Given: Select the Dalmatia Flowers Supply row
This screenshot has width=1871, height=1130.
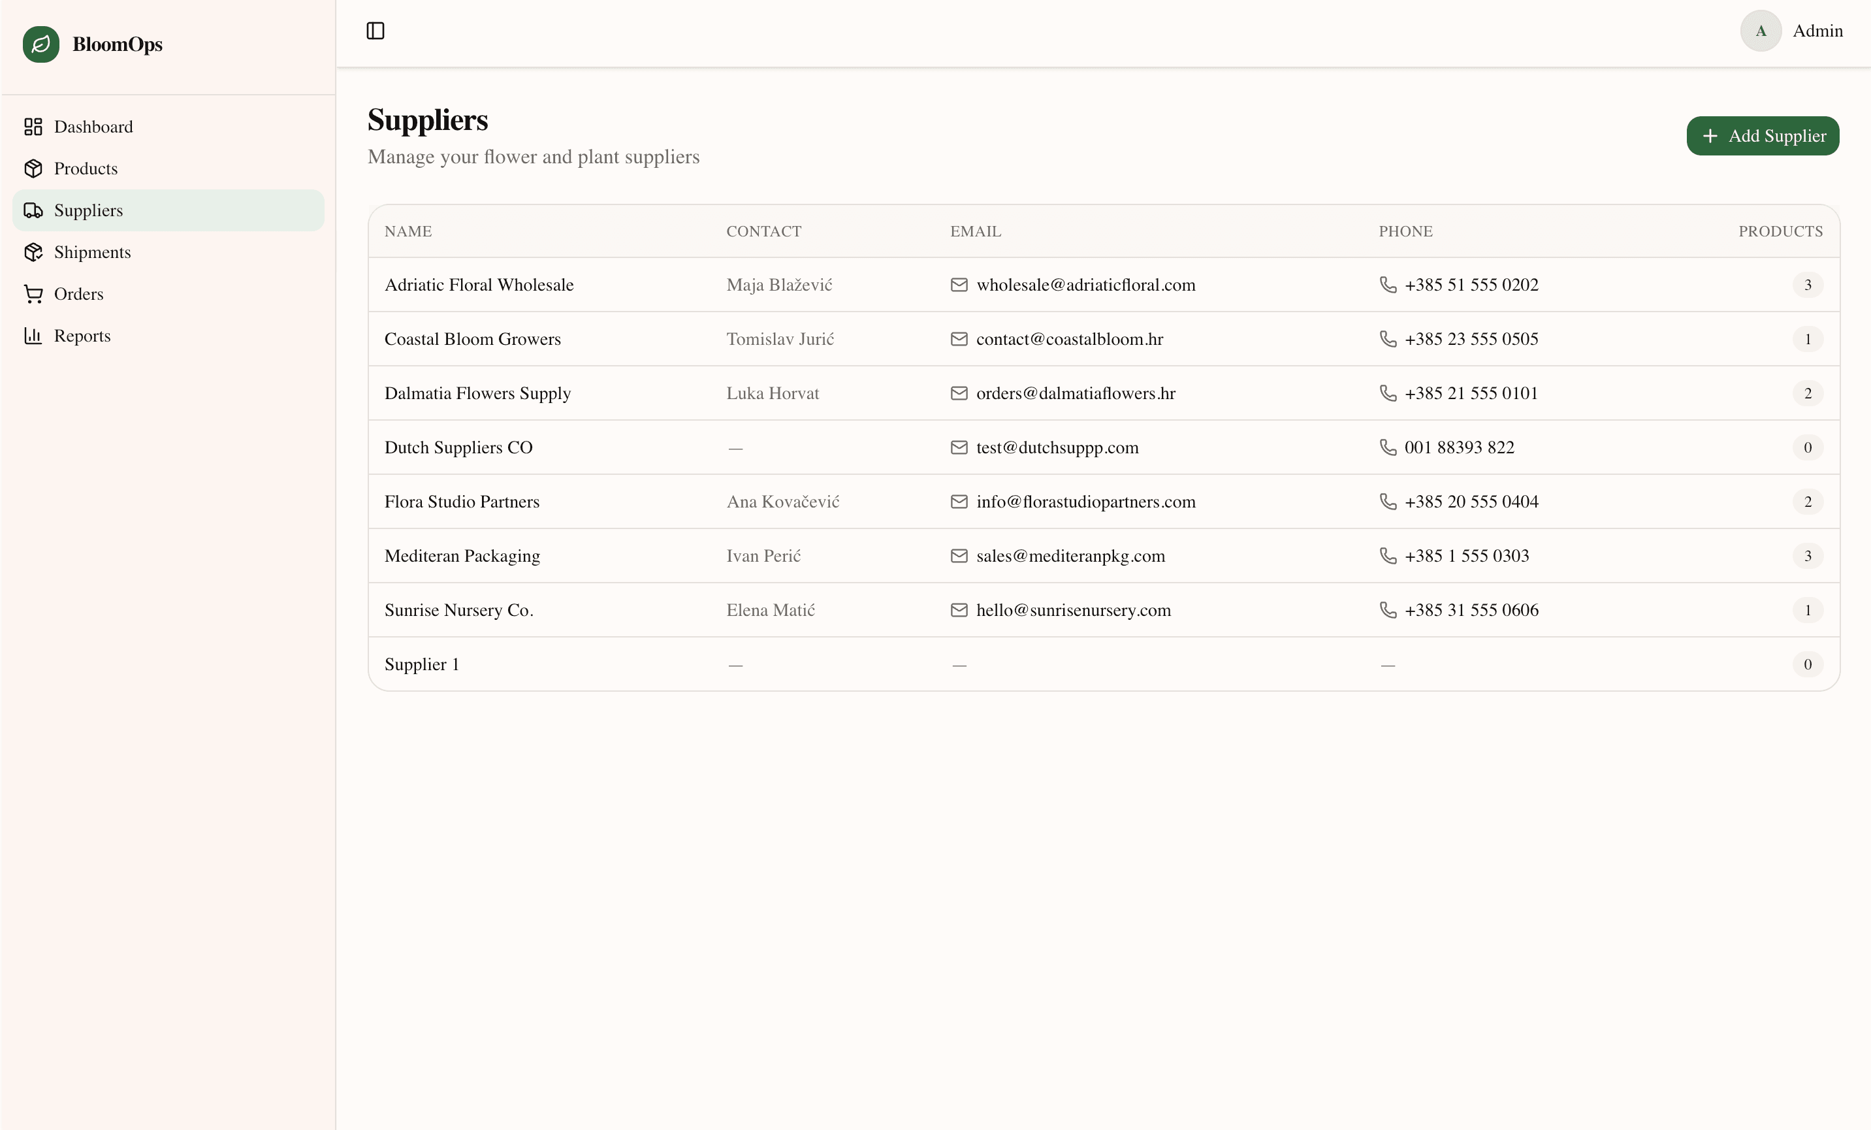Looking at the screenshot, I should coord(911,393).
